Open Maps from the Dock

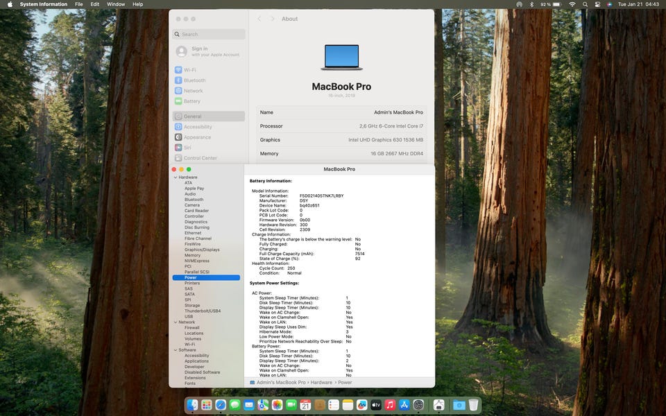263,405
